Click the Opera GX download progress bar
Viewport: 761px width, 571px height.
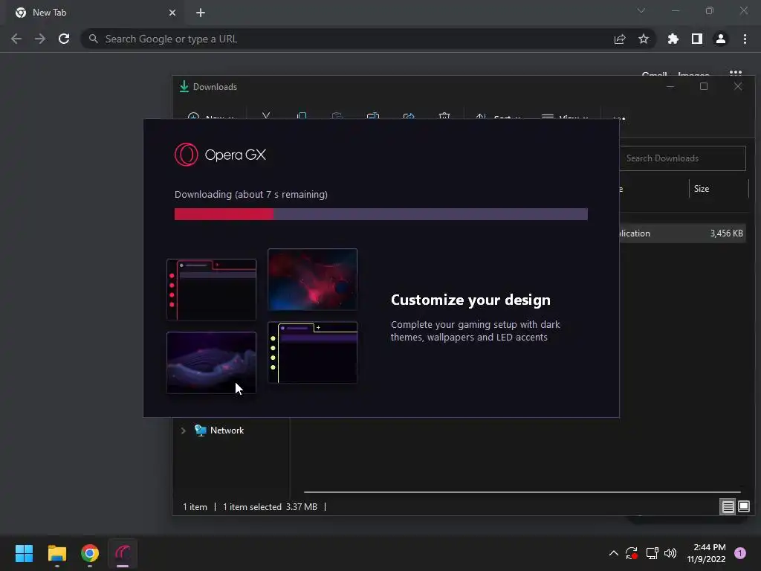tap(381, 214)
